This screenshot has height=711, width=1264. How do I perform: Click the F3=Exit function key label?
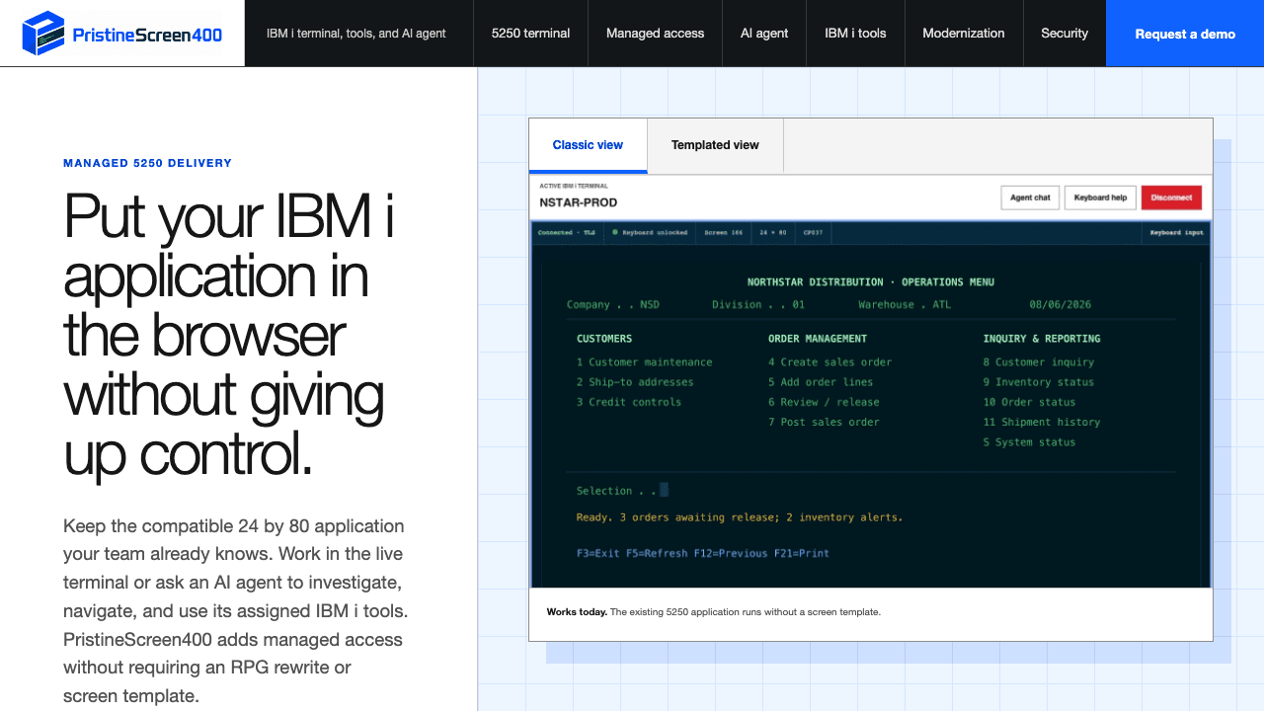point(598,553)
